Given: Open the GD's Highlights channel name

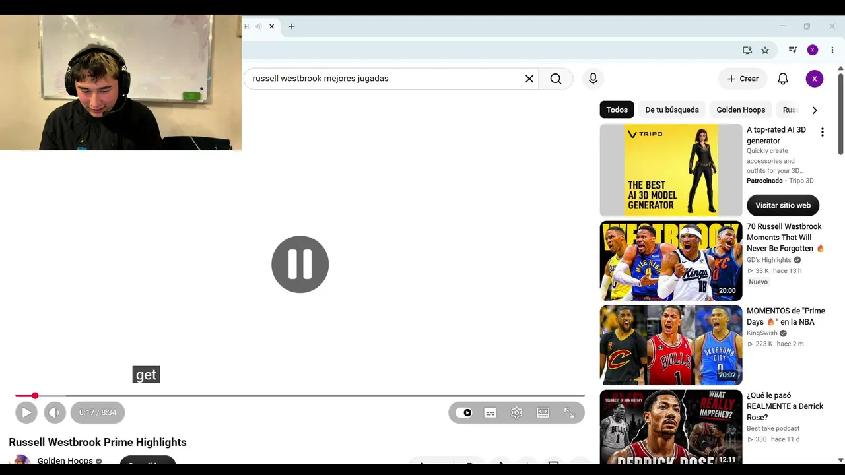Looking at the screenshot, I should pyautogui.click(x=769, y=260).
